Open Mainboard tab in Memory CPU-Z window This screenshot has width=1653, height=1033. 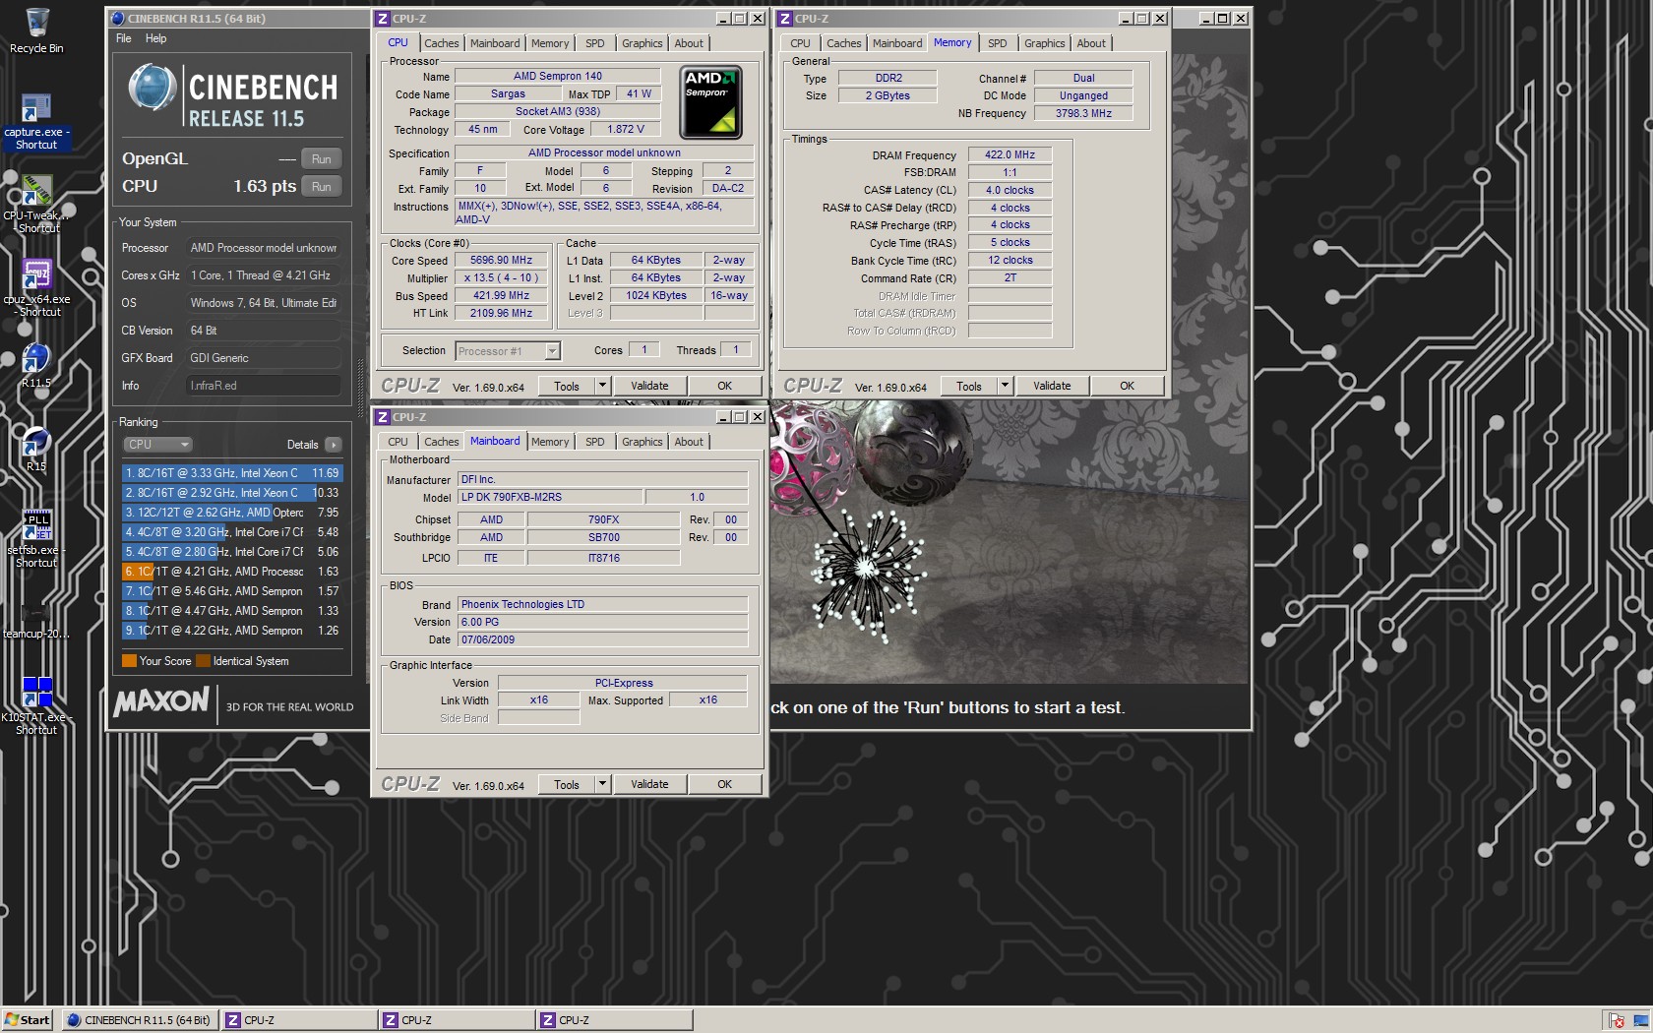(897, 43)
